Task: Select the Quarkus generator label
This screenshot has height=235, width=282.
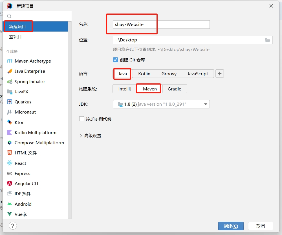Action: [x=23, y=102]
